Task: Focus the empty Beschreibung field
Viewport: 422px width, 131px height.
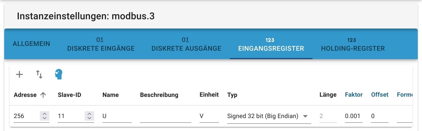Action: (165, 116)
